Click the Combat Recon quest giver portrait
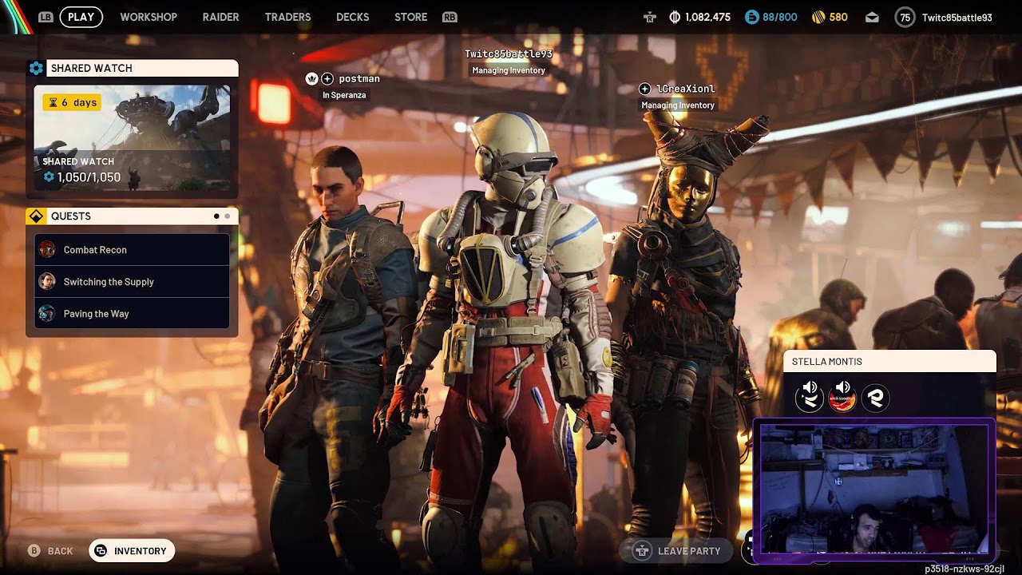 47,250
